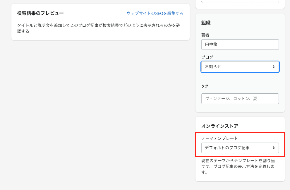Click the ウェブサイトのSEOを編集する link
Image resolution: width=290 pixels, height=190 pixels.
pos(155,13)
